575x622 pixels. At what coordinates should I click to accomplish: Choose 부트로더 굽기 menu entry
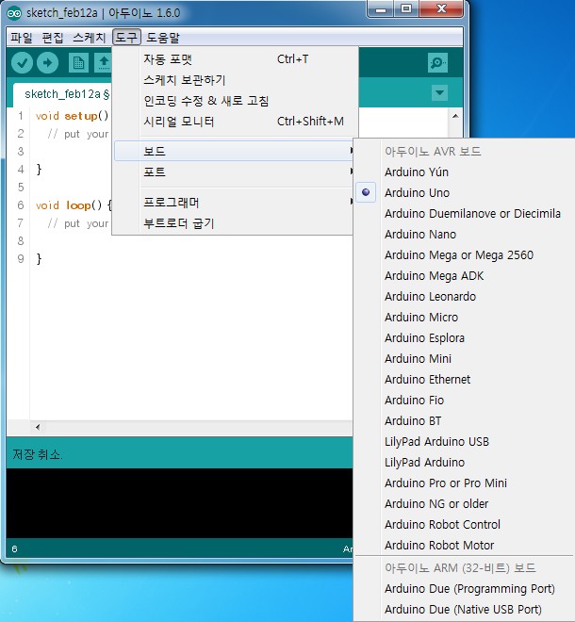point(234,223)
